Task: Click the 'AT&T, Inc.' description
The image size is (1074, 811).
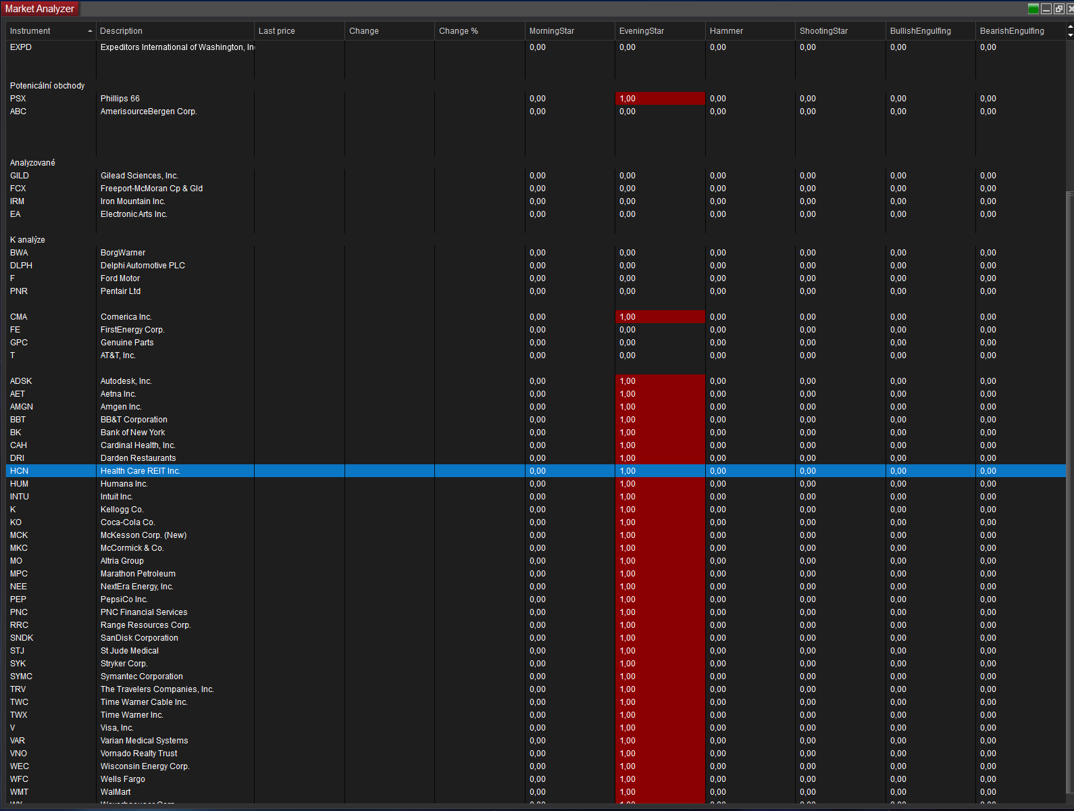Action: [118, 355]
